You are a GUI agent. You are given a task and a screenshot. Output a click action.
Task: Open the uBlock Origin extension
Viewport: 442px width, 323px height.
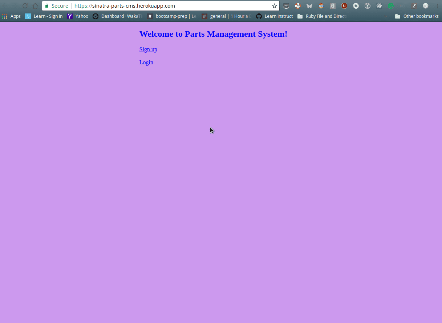[344, 6]
